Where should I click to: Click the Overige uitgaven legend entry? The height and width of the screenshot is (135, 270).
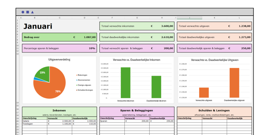click(84, 85)
